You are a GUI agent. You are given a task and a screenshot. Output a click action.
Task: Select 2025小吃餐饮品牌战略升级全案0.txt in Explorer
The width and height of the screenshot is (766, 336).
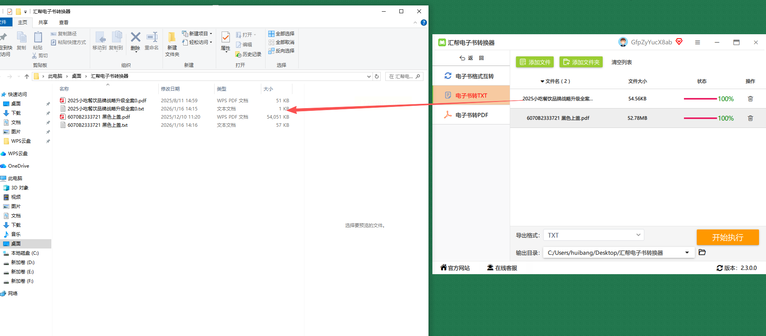tap(106, 109)
